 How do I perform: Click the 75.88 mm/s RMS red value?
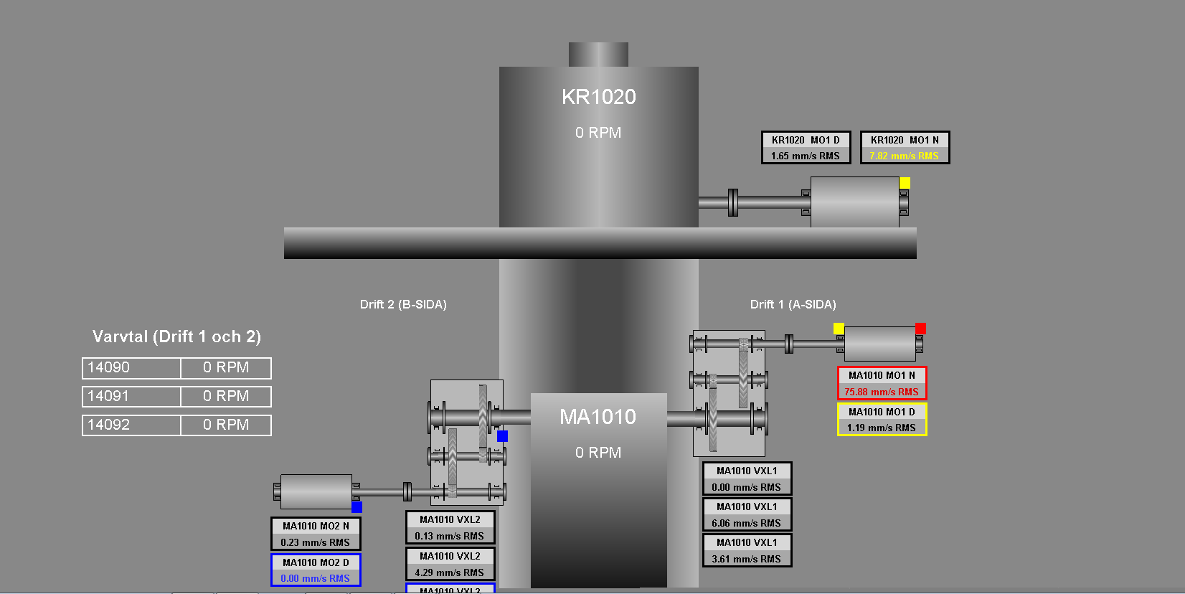(881, 392)
